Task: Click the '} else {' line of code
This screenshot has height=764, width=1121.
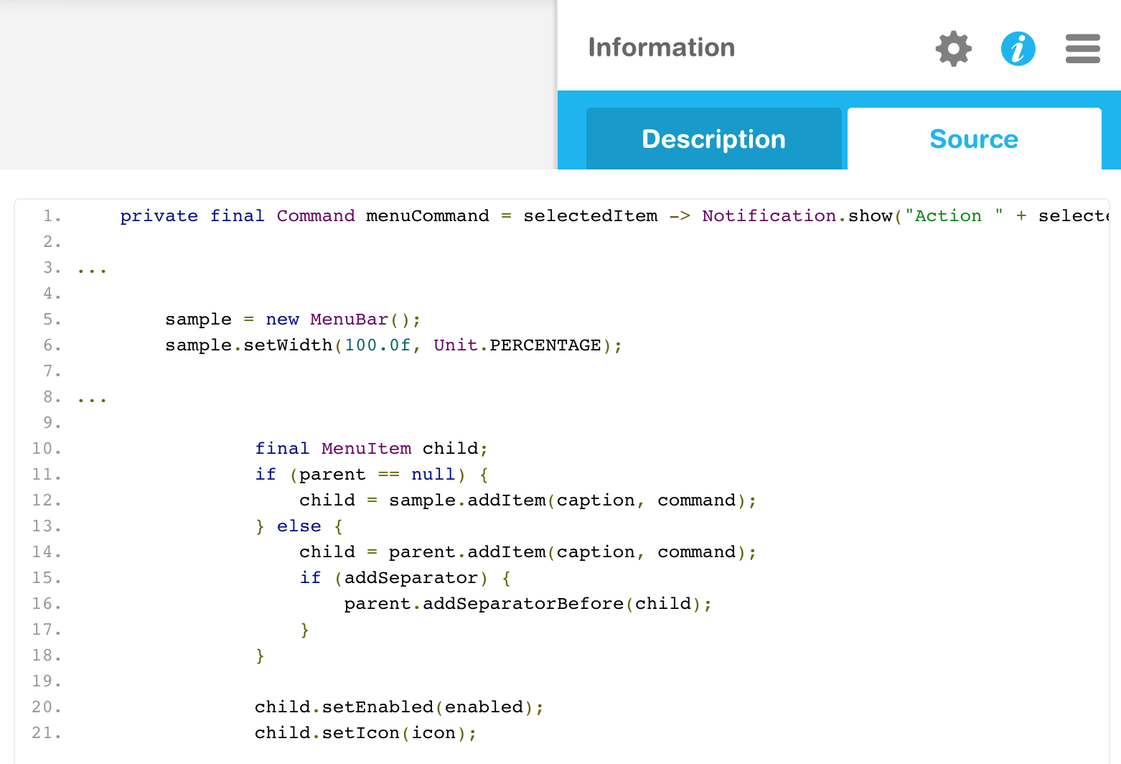Action: tap(299, 526)
